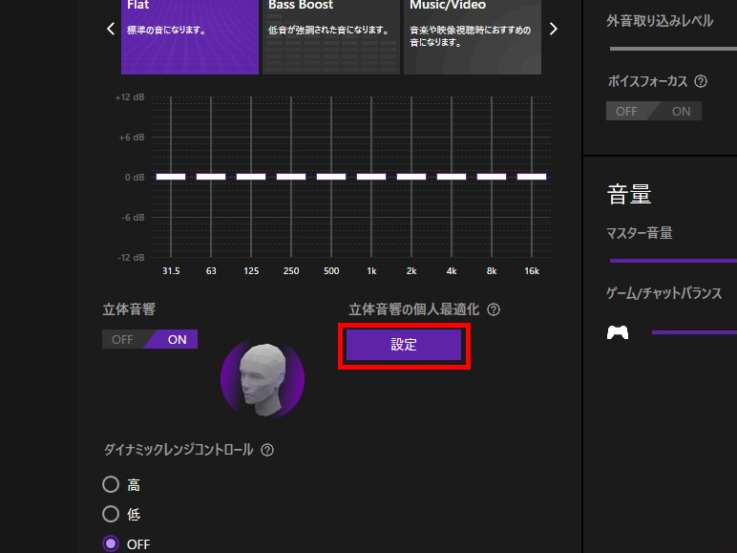Click the 31.5 Hz equalizer band handle
The width and height of the screenshot is (737, 553).
coord(171,177)
